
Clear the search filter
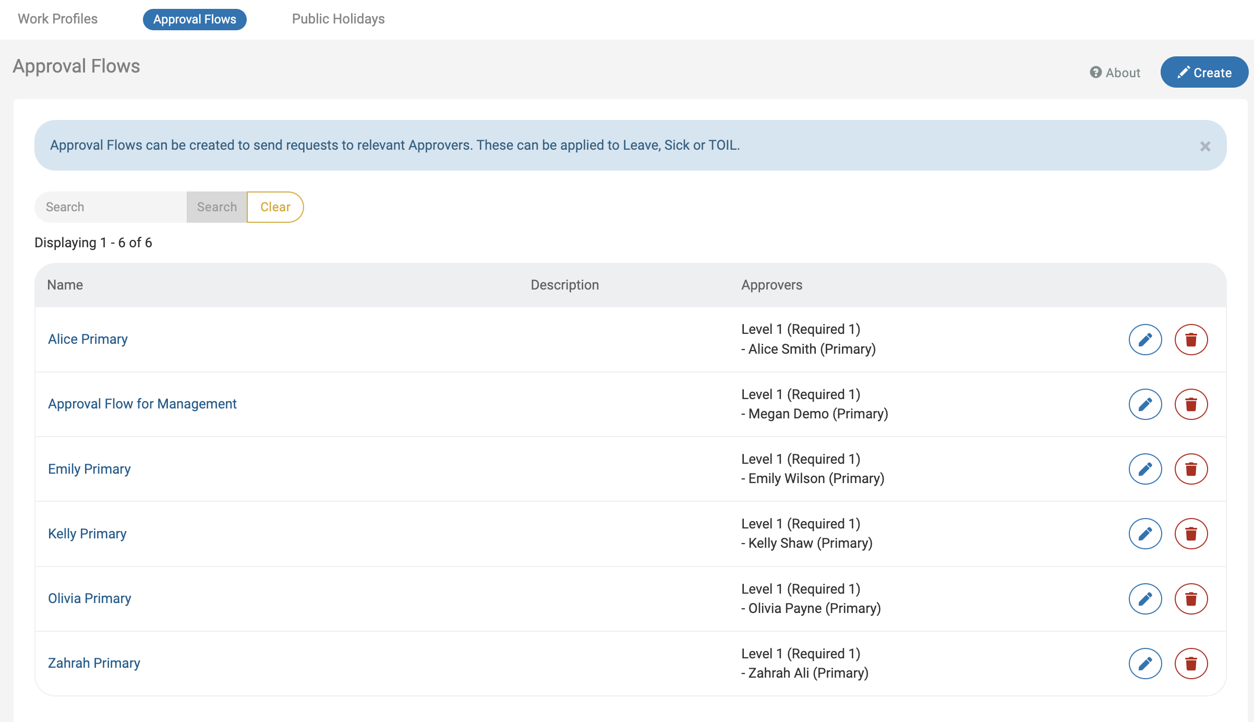(275, 207)
